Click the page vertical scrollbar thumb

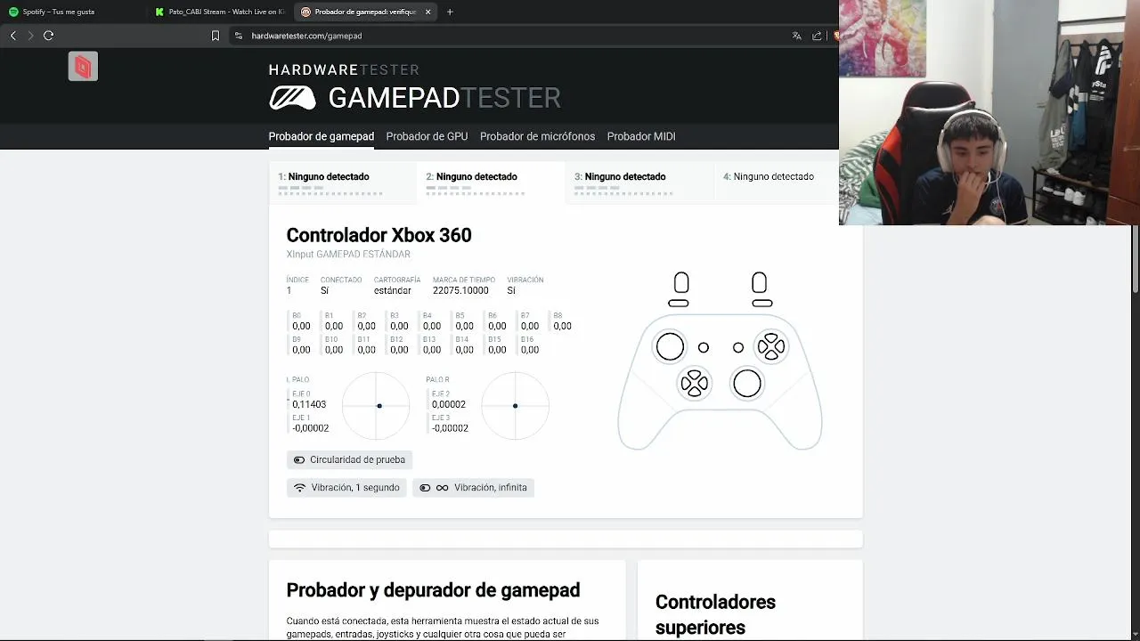click(1135, 258)
